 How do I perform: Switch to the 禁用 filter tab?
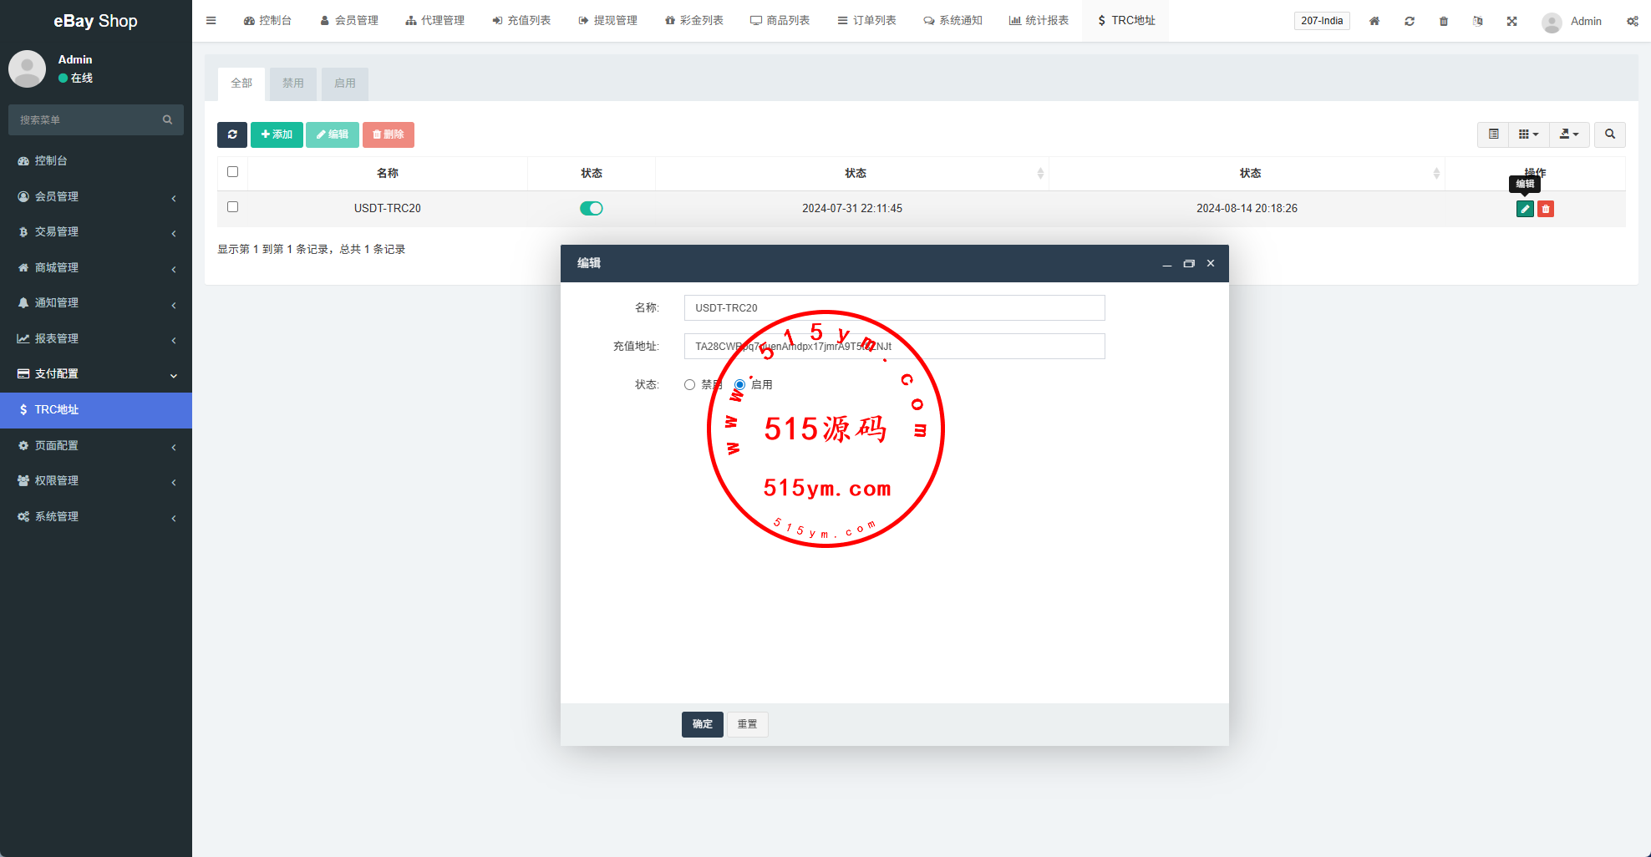coord(292,84)
